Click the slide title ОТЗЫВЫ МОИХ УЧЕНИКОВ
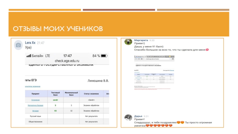Image resolution: width=238 pixels, height=134 pixels. click(x=58, y=29)
